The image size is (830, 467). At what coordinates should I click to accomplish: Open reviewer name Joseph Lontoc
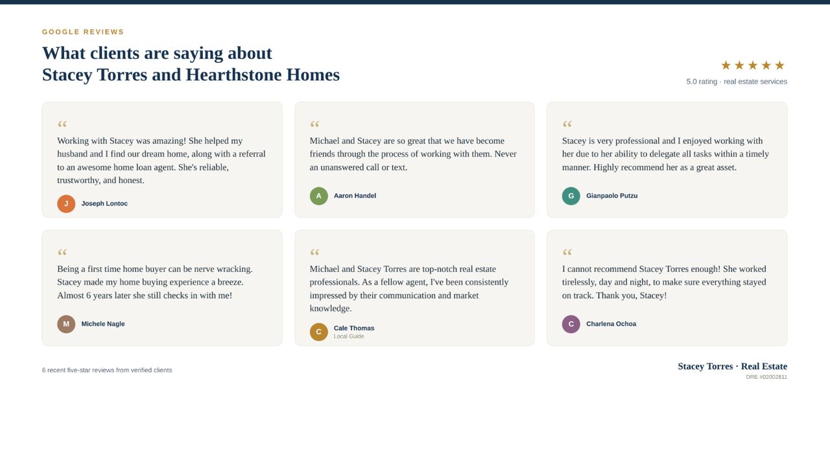(x=104, y=204)
